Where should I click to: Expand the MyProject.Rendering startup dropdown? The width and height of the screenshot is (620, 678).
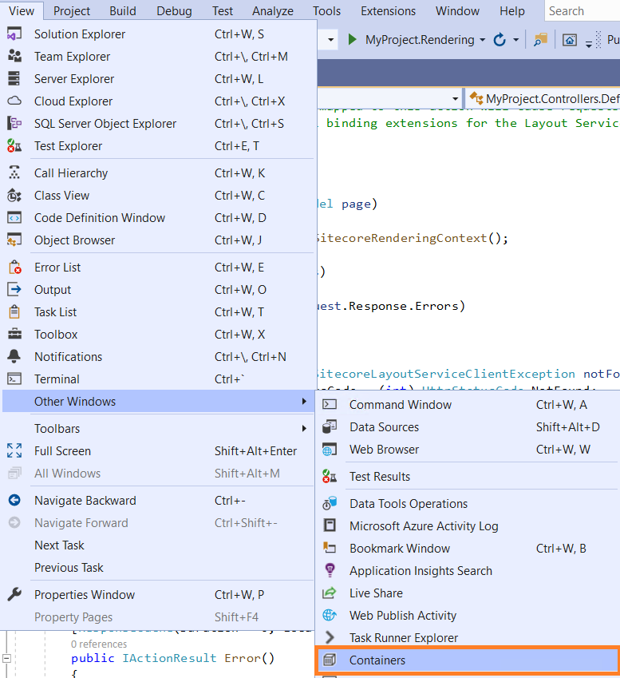(483, 40)
